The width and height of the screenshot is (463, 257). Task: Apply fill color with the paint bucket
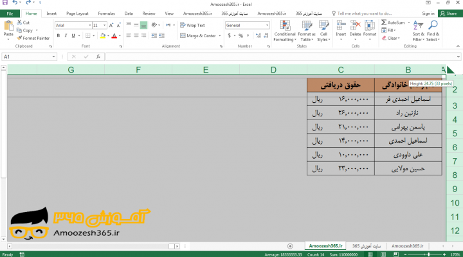point(103,36)
